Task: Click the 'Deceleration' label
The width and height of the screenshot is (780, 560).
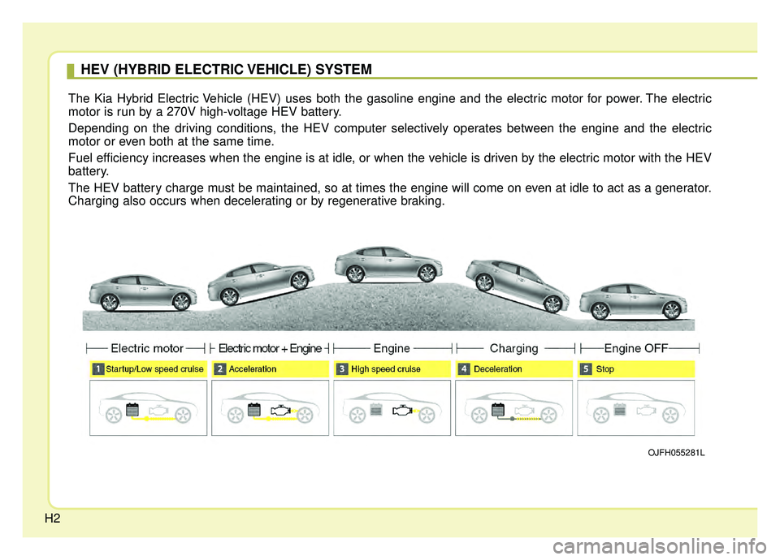Action: (497, 369)
